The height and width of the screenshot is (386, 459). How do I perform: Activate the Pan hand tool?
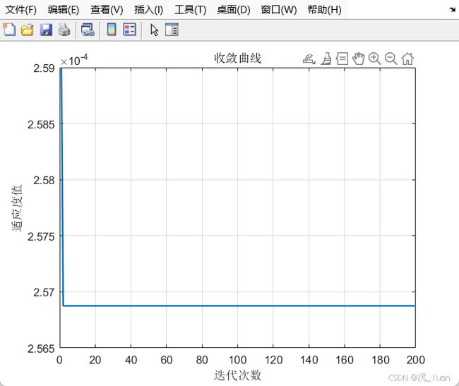358,59
